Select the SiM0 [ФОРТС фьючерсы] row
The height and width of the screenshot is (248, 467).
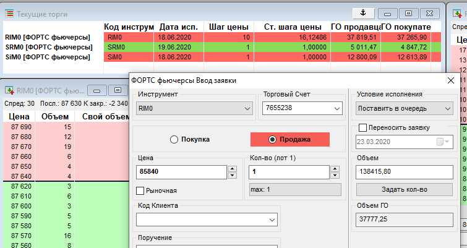(x=48, y=57)
